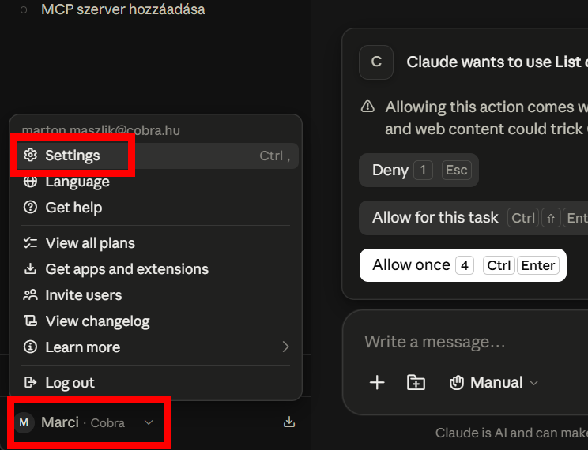Image resolution: width=588 pixels, height=450 pixels.
Task: Click the View changelog scroll icon
Action: 30,321
